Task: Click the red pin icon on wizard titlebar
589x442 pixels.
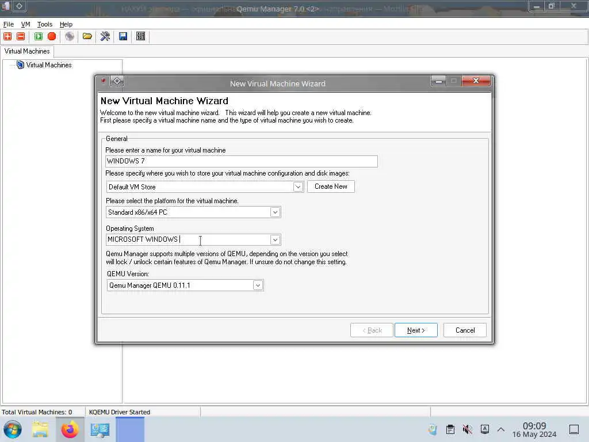Action: [x=104, y=81]
